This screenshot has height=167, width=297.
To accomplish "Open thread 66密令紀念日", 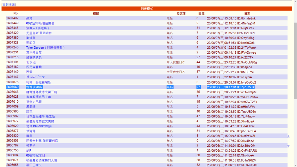I will [x=36, y=155].
